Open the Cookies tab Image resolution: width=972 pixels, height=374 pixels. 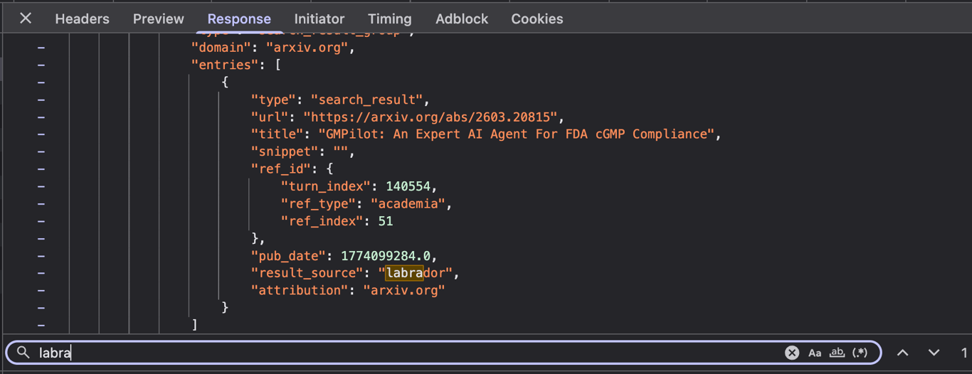pyautogui.click(x=537, y=19)
